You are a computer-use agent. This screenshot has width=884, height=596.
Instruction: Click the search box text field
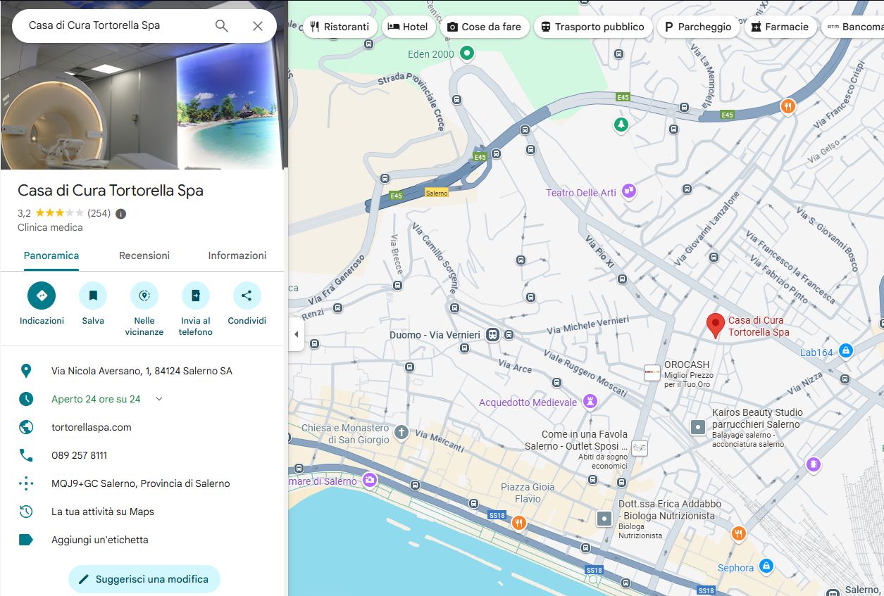tap(116, 26)
